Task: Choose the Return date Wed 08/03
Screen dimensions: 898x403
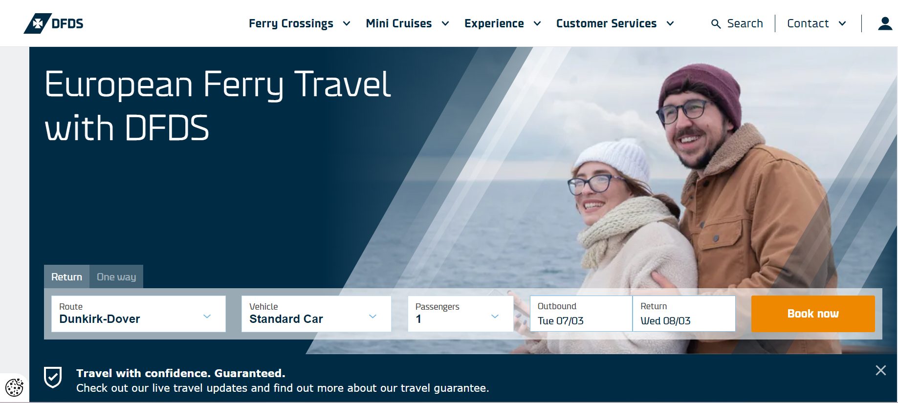Action: click(684, 314)
